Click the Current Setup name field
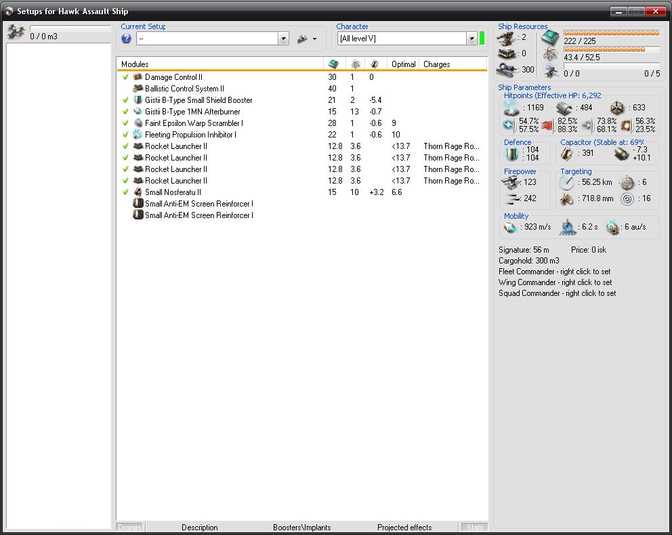The height and width of the screenshot is (535, 672). [x=207, y=39]
